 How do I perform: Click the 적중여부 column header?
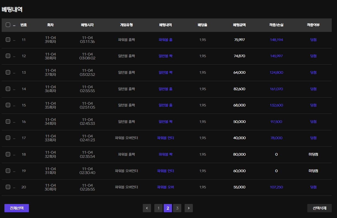pyautogui.click(x=313, y=25)
